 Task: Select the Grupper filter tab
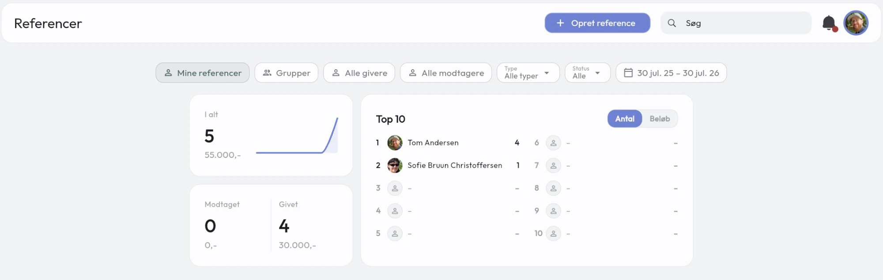click(x=287, y=73)
